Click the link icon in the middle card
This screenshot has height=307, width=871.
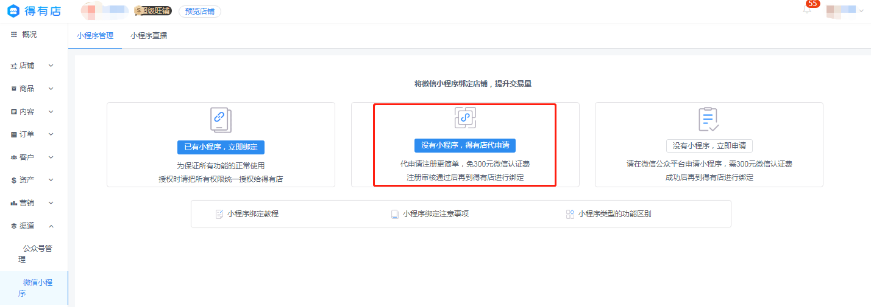click(465, 118)
